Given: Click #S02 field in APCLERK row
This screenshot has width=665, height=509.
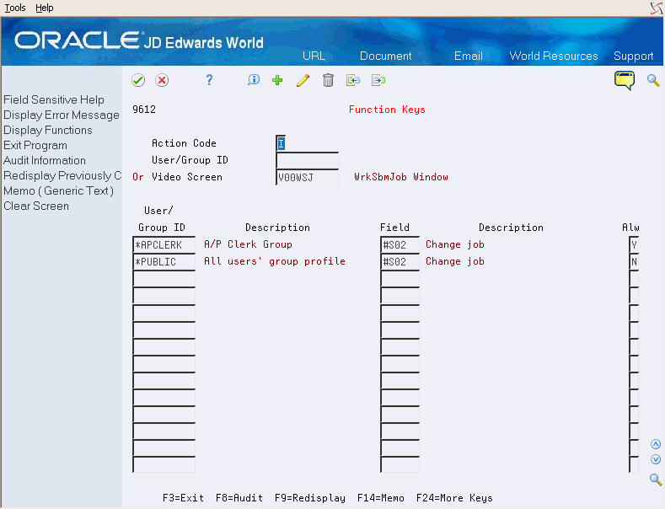Looking at the screenshot, I should [400, 245].
